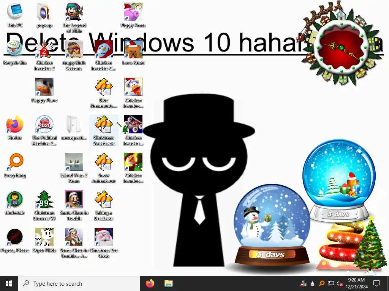Select the Santa Claus in Trouble icon
Screen dimensions: 389x291
pyautogui.click(x=74, y=205)
